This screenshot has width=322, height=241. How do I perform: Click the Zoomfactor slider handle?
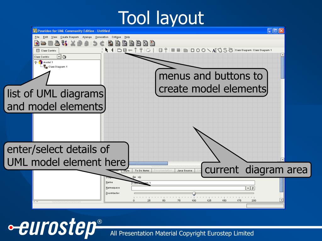[194, 193]
